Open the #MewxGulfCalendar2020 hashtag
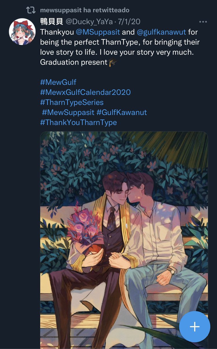The width and height of the screenshot is (217, 349). pos(86,92)
